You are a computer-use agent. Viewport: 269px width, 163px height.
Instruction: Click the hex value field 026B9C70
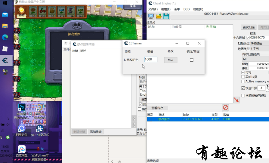pyautogui.click(x=259, y=38)
